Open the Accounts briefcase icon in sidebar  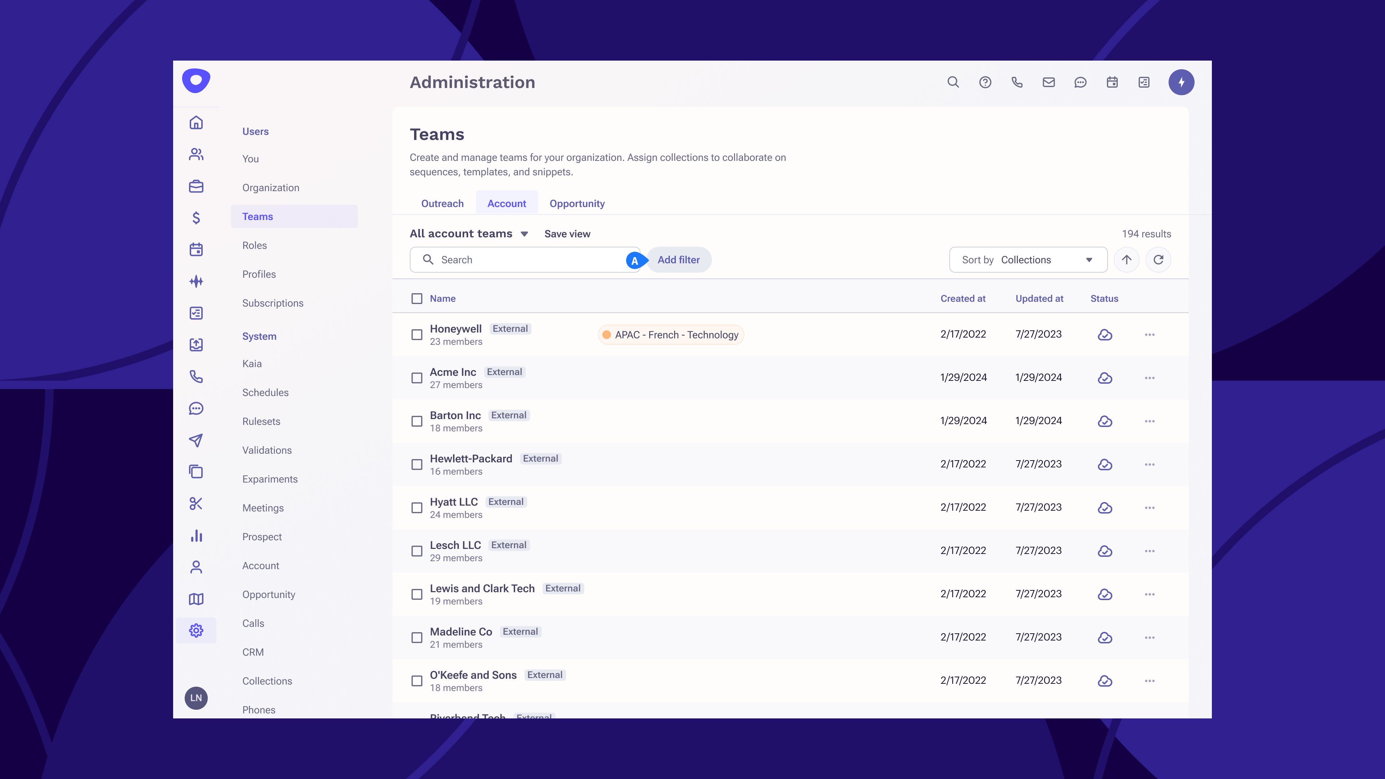tap(196, 186)
